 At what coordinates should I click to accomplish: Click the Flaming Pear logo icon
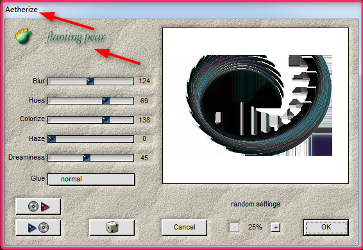coord(23,36)
